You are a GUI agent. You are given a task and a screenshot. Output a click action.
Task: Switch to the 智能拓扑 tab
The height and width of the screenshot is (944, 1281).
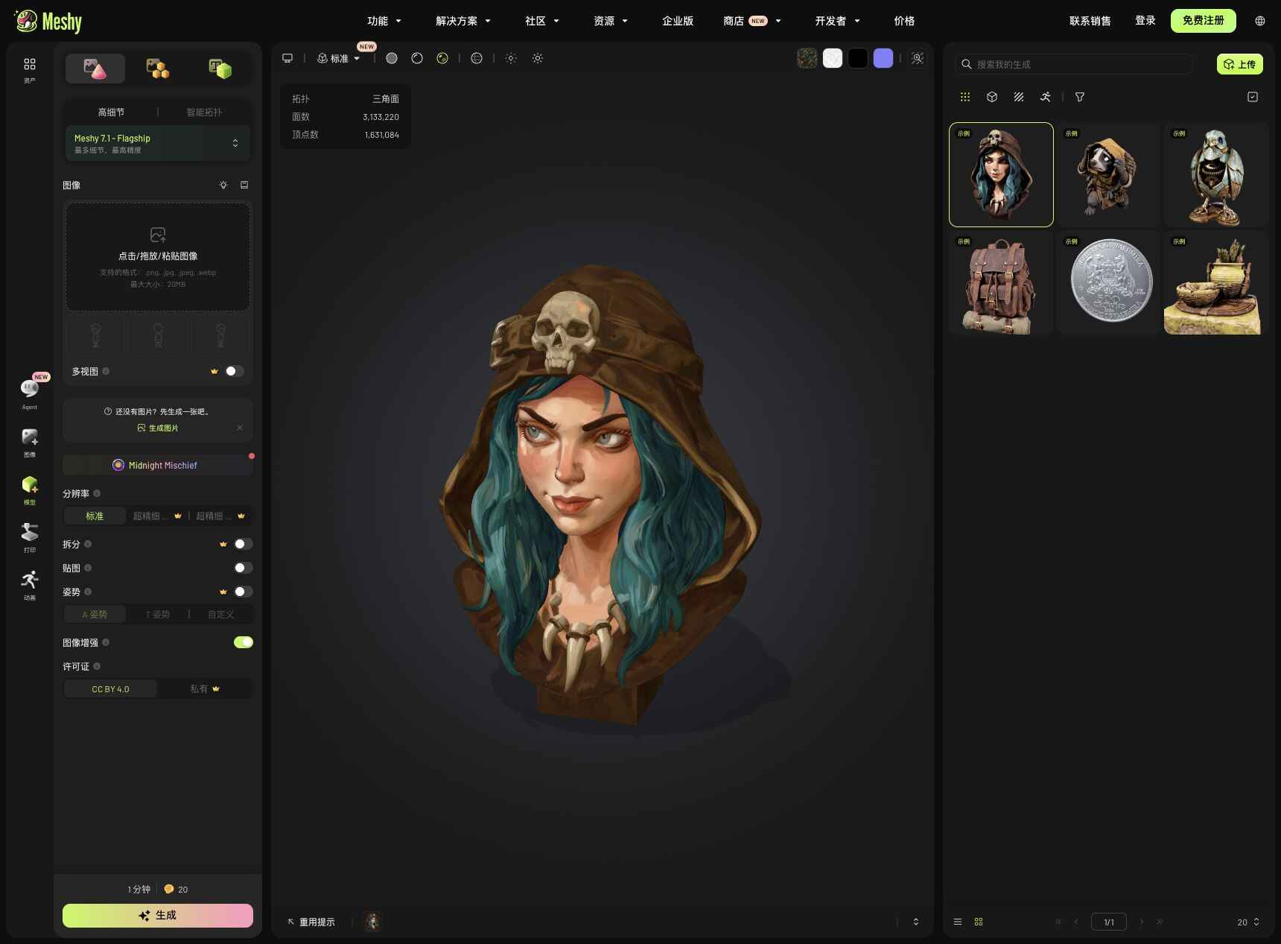coord(204,112)
